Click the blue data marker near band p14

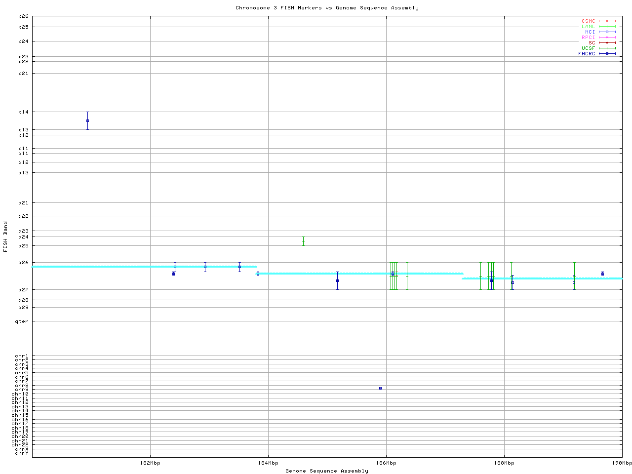pyautogui.click(x=87, y=120)
